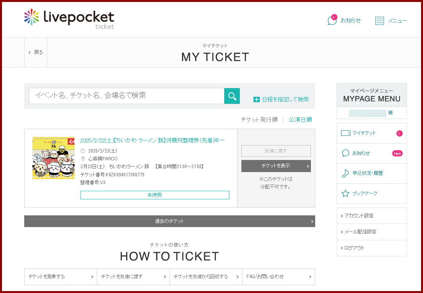Open アカウント設定
This screenshot has height=293, width=423.
372,216
